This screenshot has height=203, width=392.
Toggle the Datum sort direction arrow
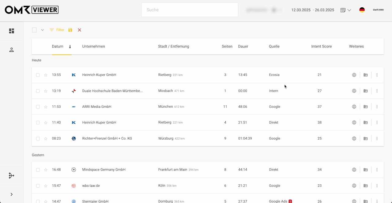point(70,47)
